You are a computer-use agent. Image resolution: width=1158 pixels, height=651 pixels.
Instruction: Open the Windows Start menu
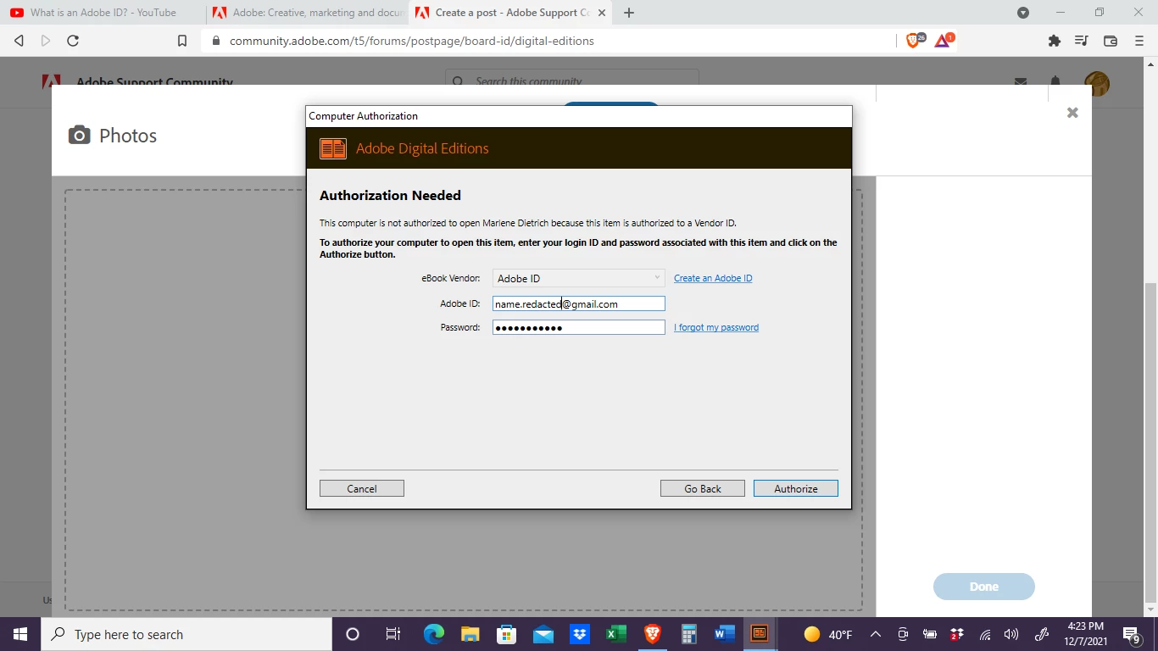pos(20,634)
